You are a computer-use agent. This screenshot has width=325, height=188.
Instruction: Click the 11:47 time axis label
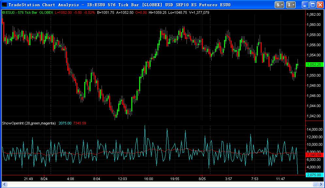pos(281,179)
